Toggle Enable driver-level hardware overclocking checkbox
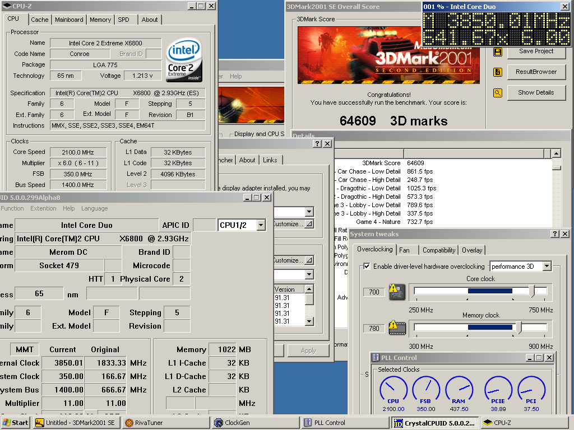Screen dimensions: 574x430 pyautogui.click(x=367, y=266)
